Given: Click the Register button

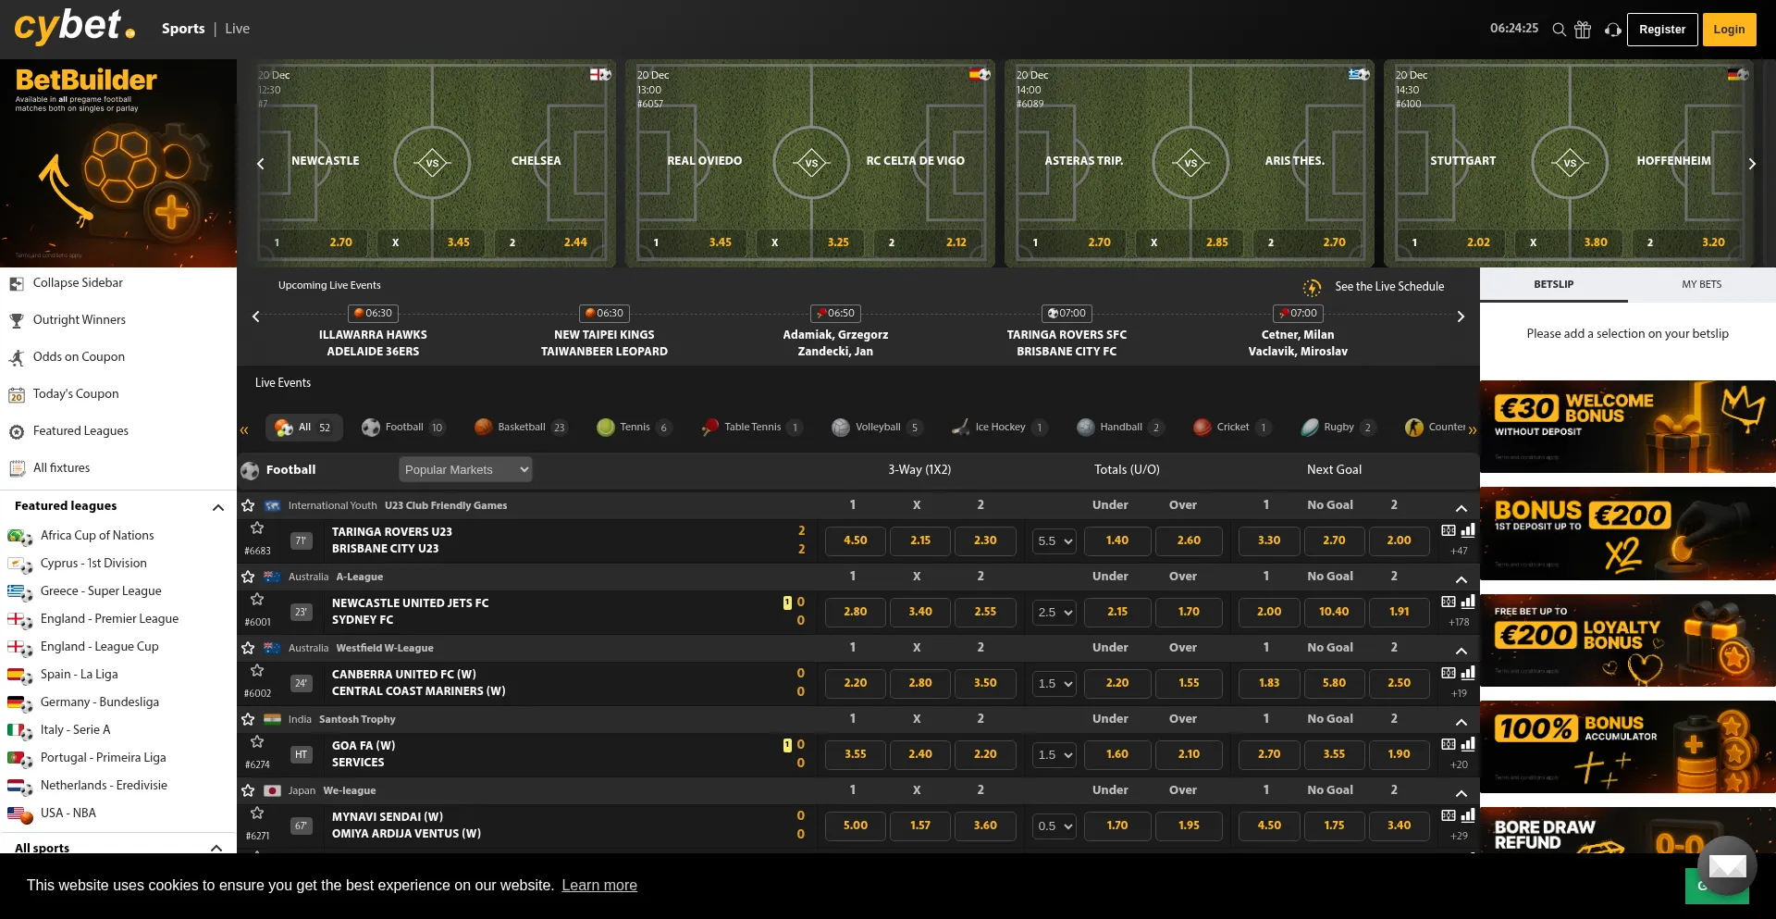Looking at the screenshot, I should click(x=1661, y=30).
